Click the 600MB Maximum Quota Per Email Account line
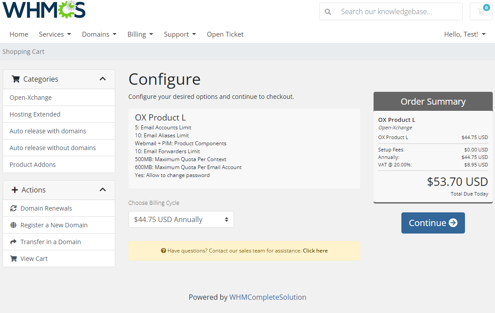The image size is (495, 313). coord(188,167)
